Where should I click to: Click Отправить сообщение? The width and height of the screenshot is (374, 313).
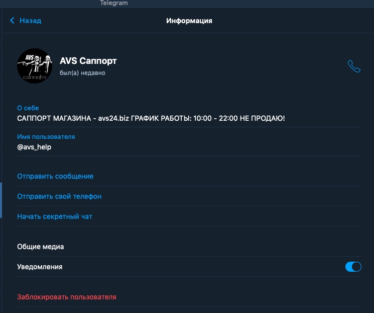tap(55, 176)
